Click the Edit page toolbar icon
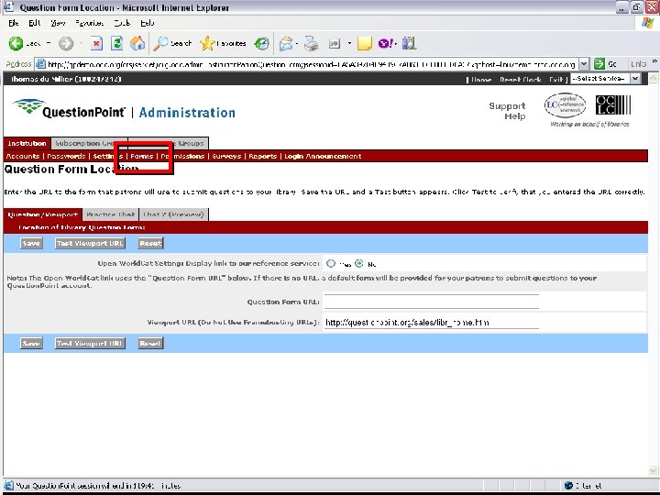The width and height of the screenshot is (660, 495). [335, 43]
